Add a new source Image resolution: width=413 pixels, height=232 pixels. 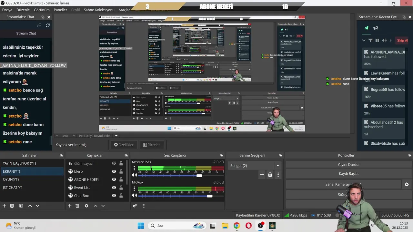(x=69, y=206)
